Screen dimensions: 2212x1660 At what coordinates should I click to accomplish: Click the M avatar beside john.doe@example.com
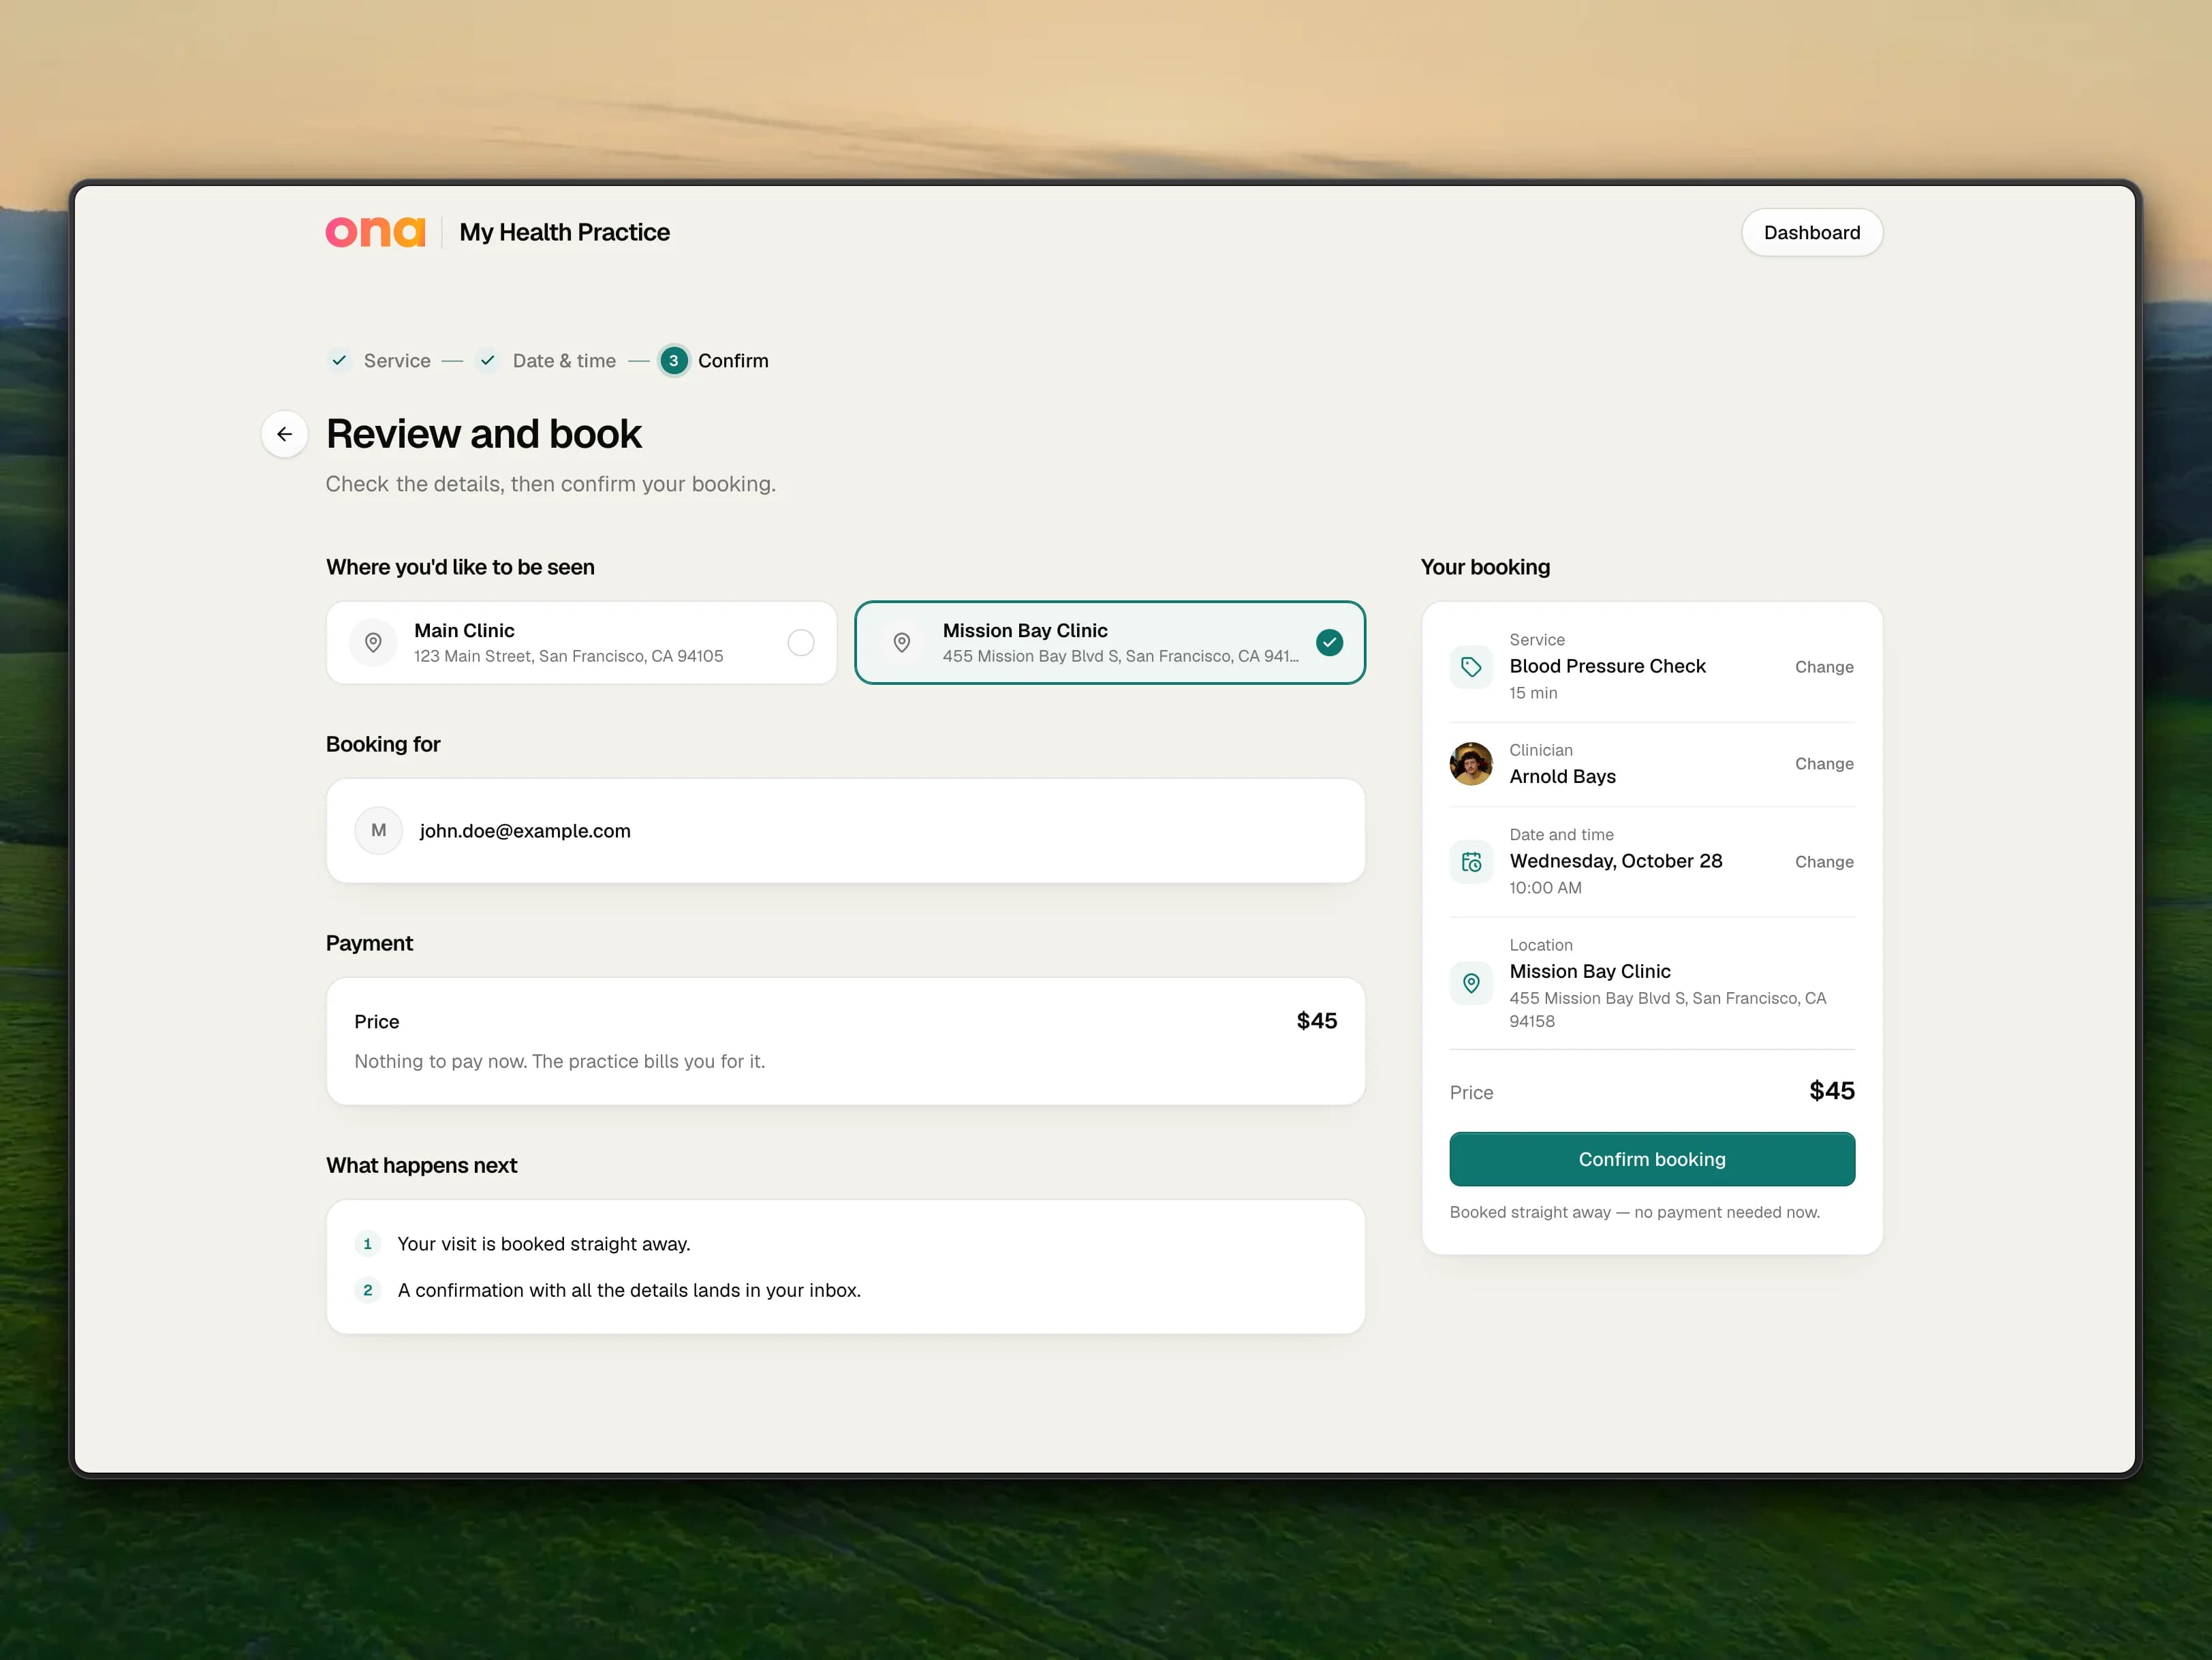tap(379, 830)
